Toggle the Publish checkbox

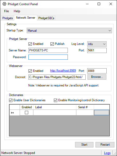point(52,44)
